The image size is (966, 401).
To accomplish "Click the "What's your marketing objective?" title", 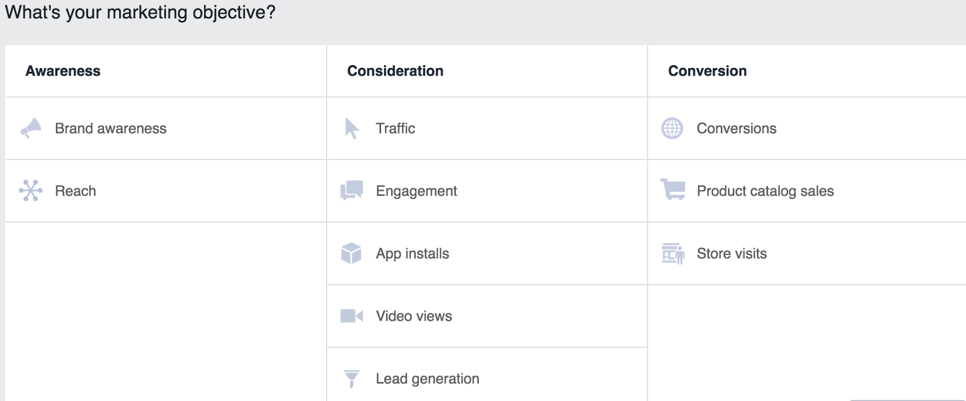I will click(x=140, y=13).
